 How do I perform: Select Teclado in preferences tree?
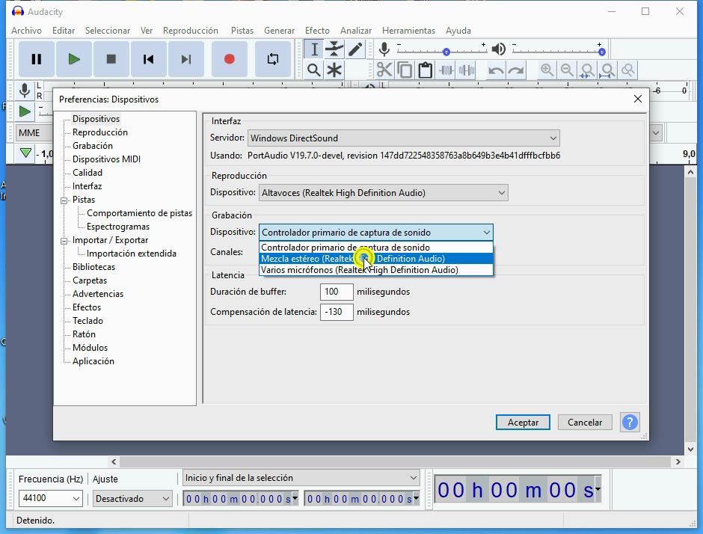pyautogui.click(x=88, y=321)
